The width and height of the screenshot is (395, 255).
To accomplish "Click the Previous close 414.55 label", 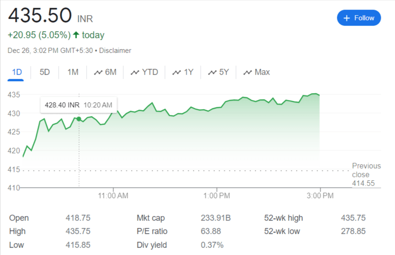I will click(366, 175).
